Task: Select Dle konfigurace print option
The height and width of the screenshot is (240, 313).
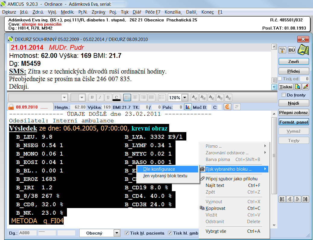Action: coord(167,169)
